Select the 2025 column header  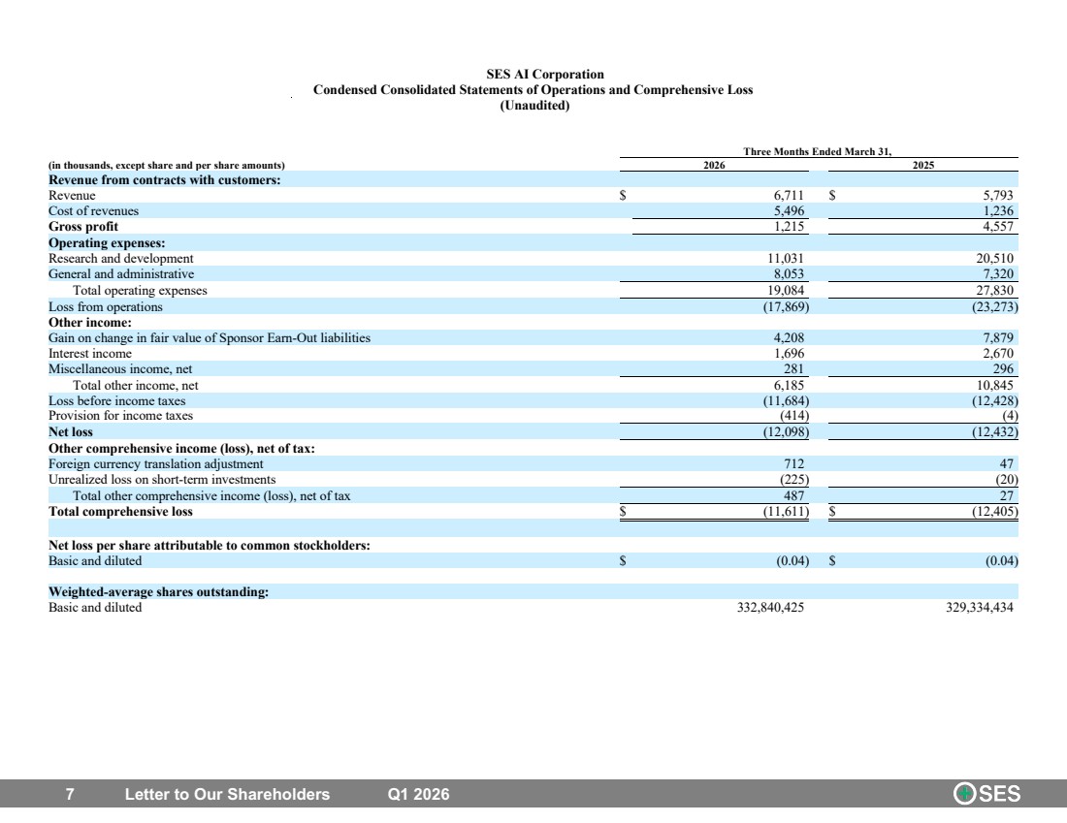[922, 166]
